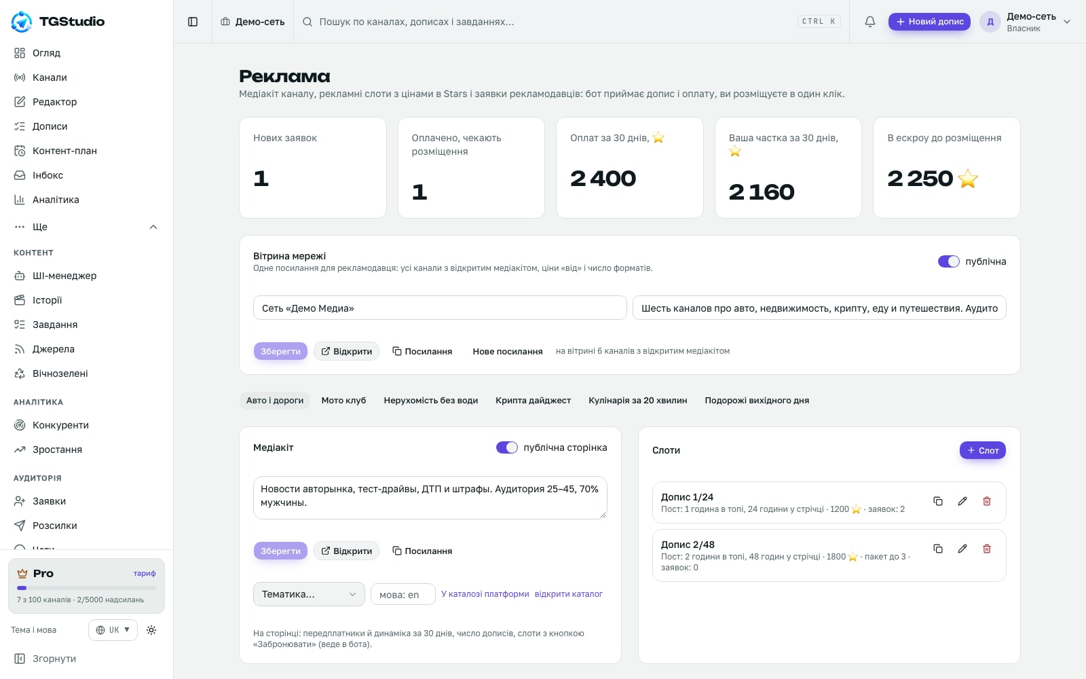This screenshot has height=679, width=1086.
Task: Open Інбокс in sidebar
Action: click(x=87, y=175)
